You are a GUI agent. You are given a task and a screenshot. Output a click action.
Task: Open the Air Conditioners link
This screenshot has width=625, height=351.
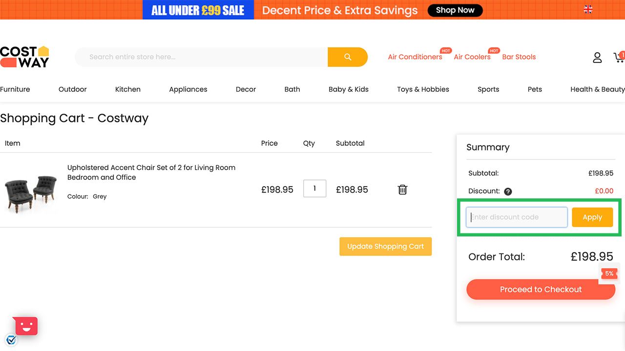415,57
